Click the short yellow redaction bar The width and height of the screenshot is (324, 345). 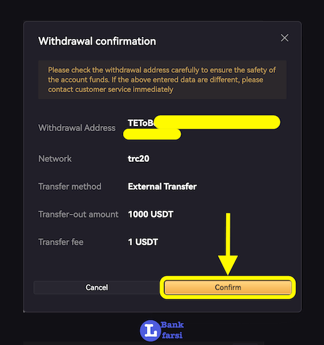click(x=152, y=134)
